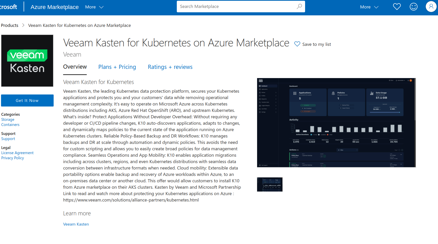Open the License Agreement link
The width and height of the screenshot is (438, 244).
17,153
